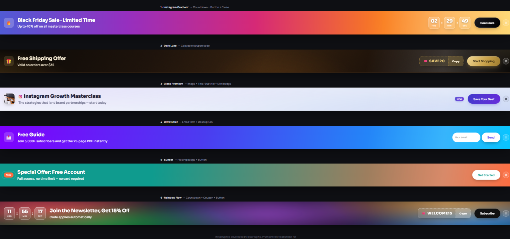This screenshot has height=239, width=510.
Task: Click the "6 · Rainbow Flow" section label
Action: pos(171,198)
